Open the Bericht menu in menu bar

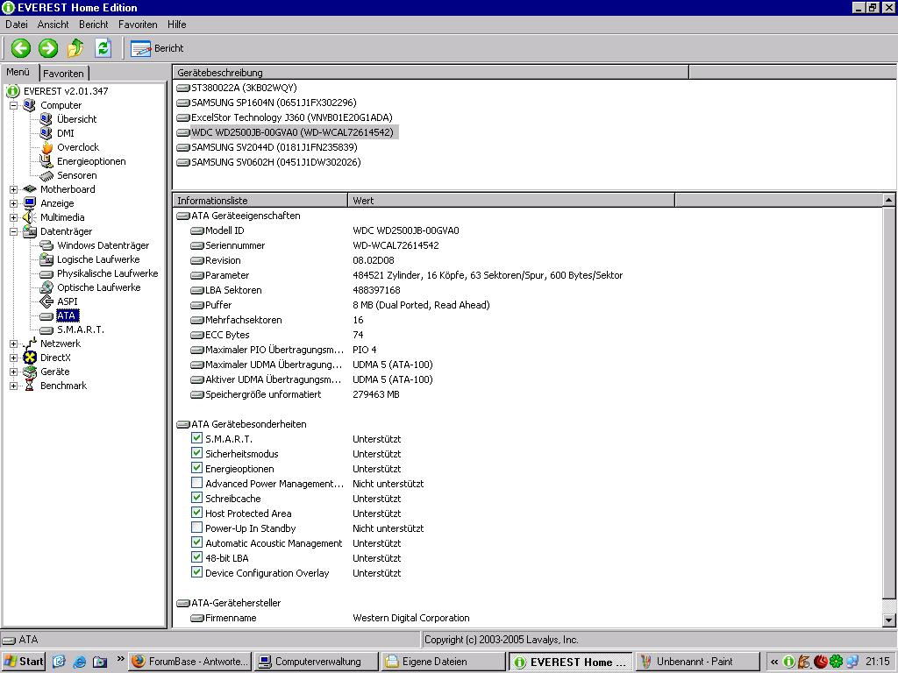[x=93, y=25]
